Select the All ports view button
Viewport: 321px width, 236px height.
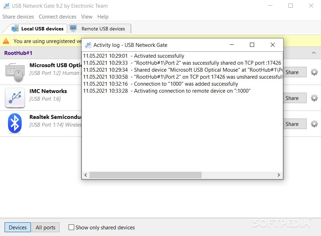[x=46, y=227]
